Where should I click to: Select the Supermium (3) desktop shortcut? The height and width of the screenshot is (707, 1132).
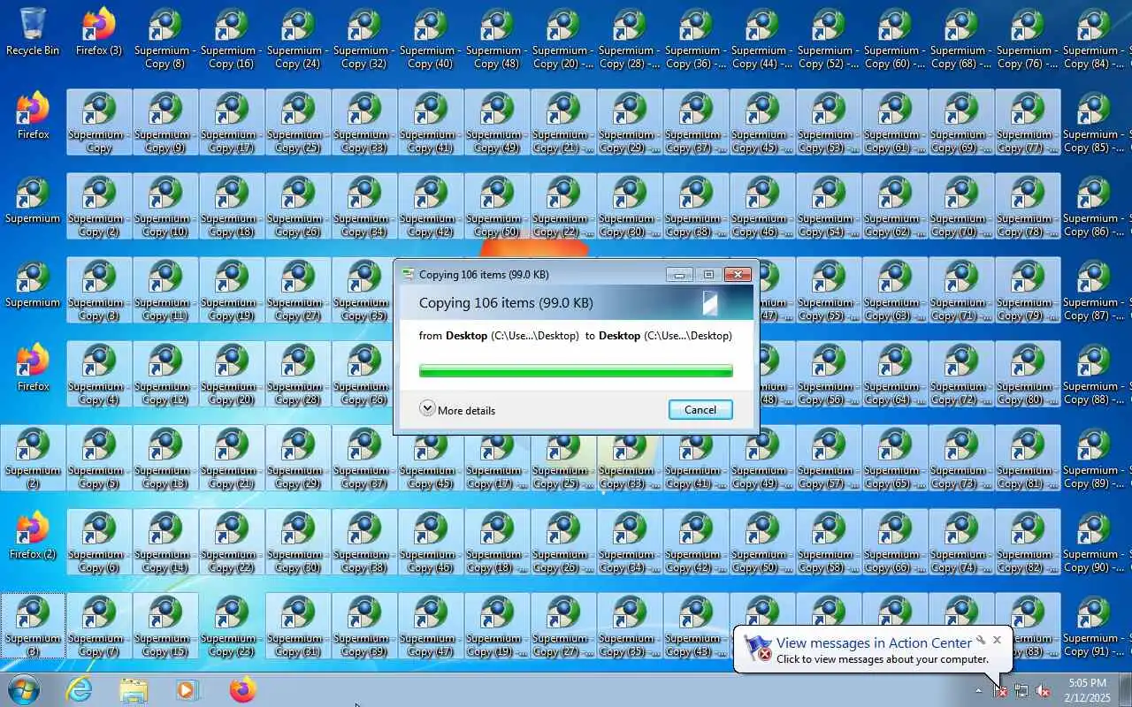[x=33, y=626]
